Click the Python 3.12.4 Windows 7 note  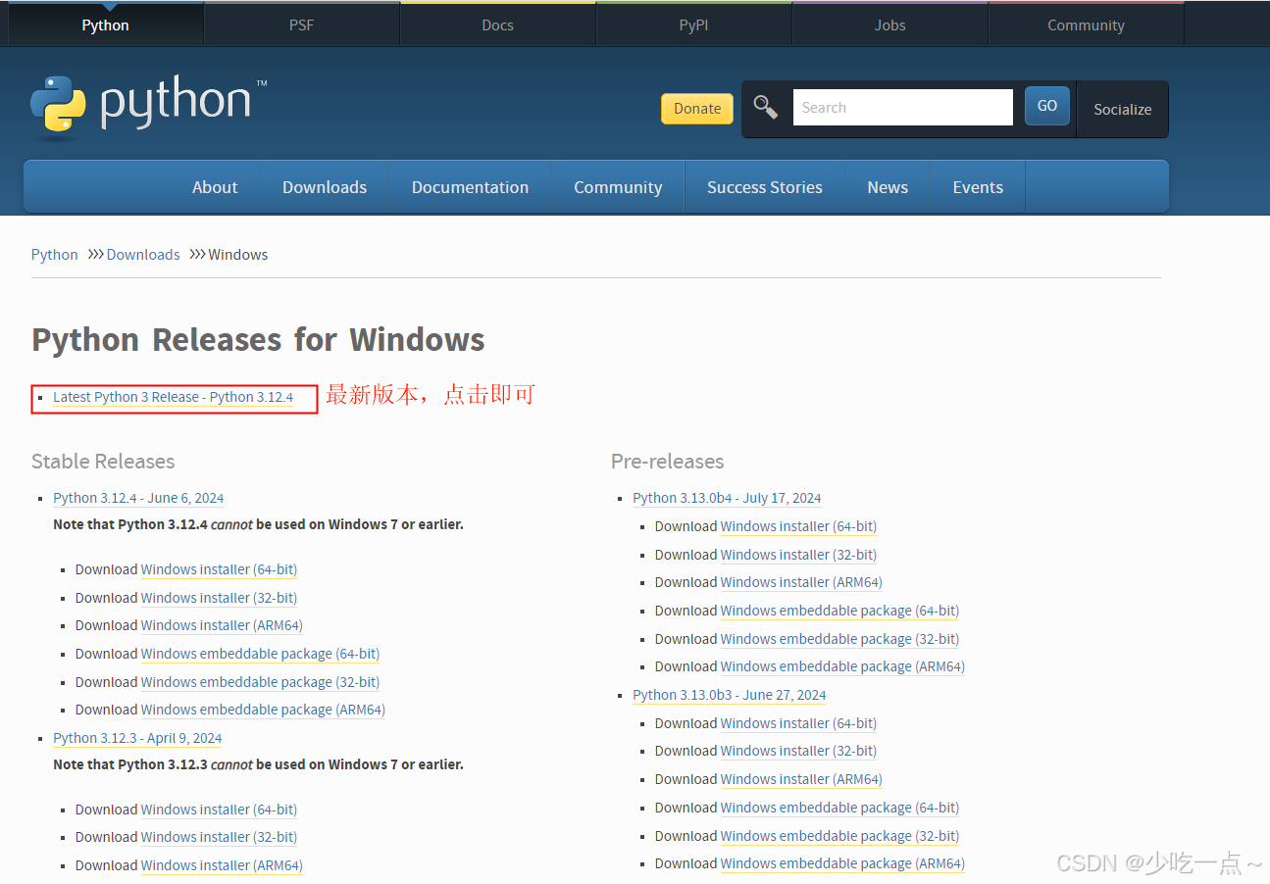258,524
